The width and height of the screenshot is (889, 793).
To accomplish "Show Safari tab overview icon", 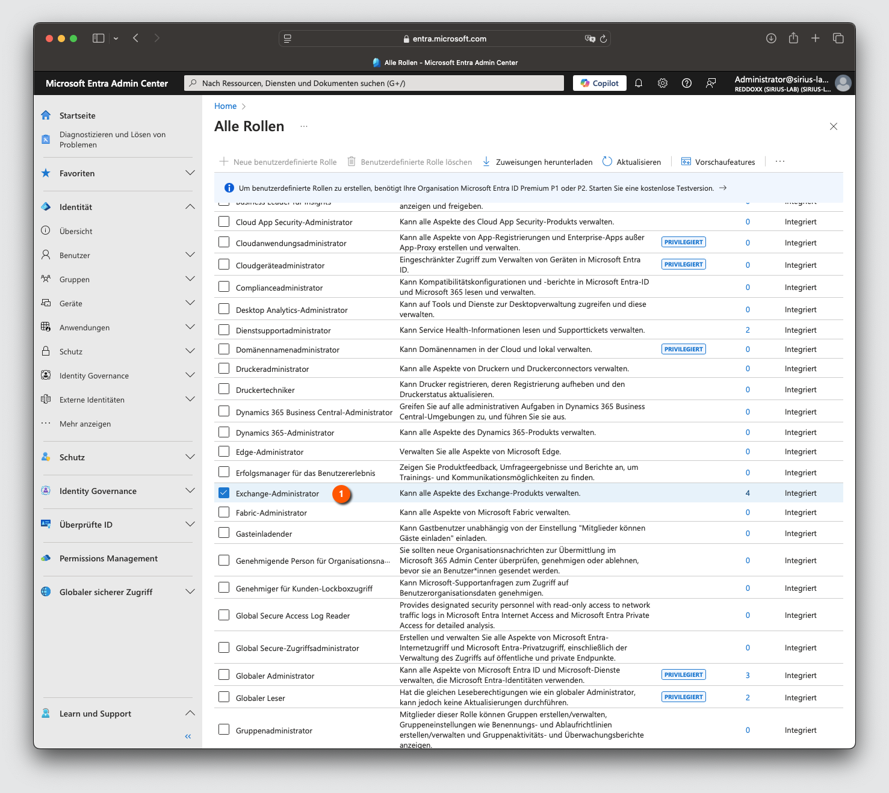I will [838, 38].
